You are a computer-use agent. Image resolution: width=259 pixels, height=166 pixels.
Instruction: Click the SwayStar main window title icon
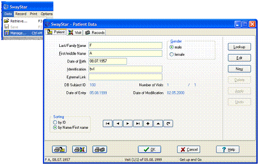point(6,7)
